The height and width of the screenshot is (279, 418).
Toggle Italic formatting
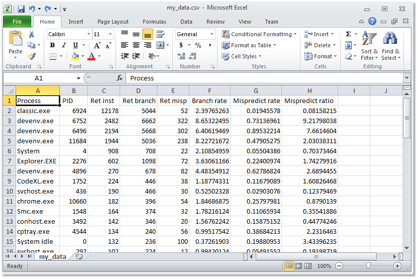tap(64, 45)
